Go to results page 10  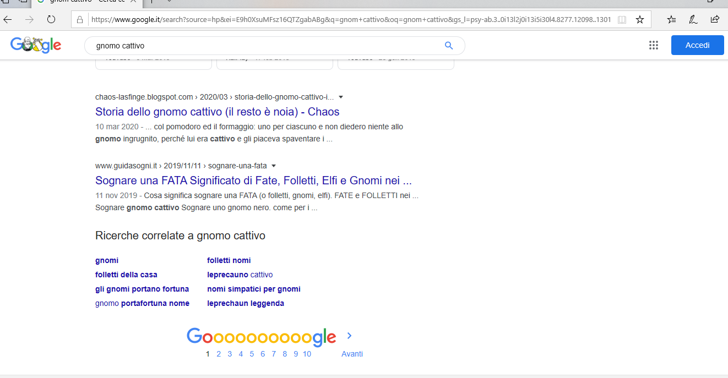pos(307,354)
